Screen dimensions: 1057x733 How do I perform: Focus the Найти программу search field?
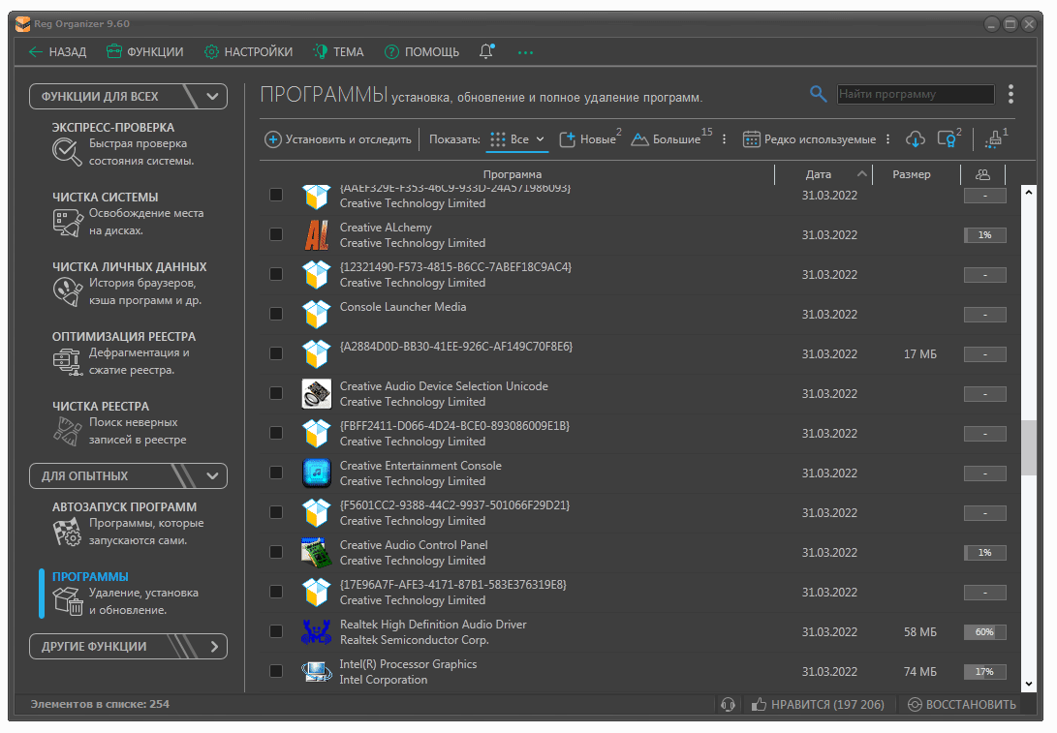pyautogui.click(x=916, y=94)
